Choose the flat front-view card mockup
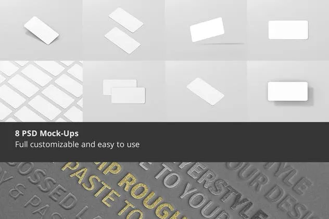Screen dimensions: 329x219 (288, 30)
